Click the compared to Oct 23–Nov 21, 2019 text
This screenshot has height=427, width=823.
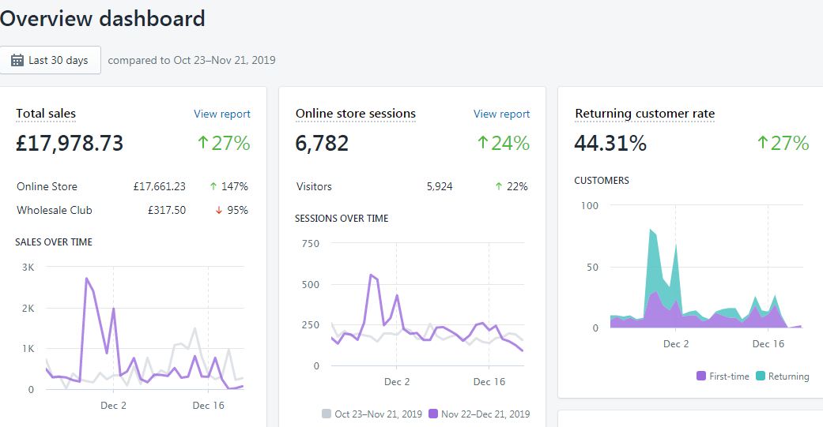click(x=191, y=60)
